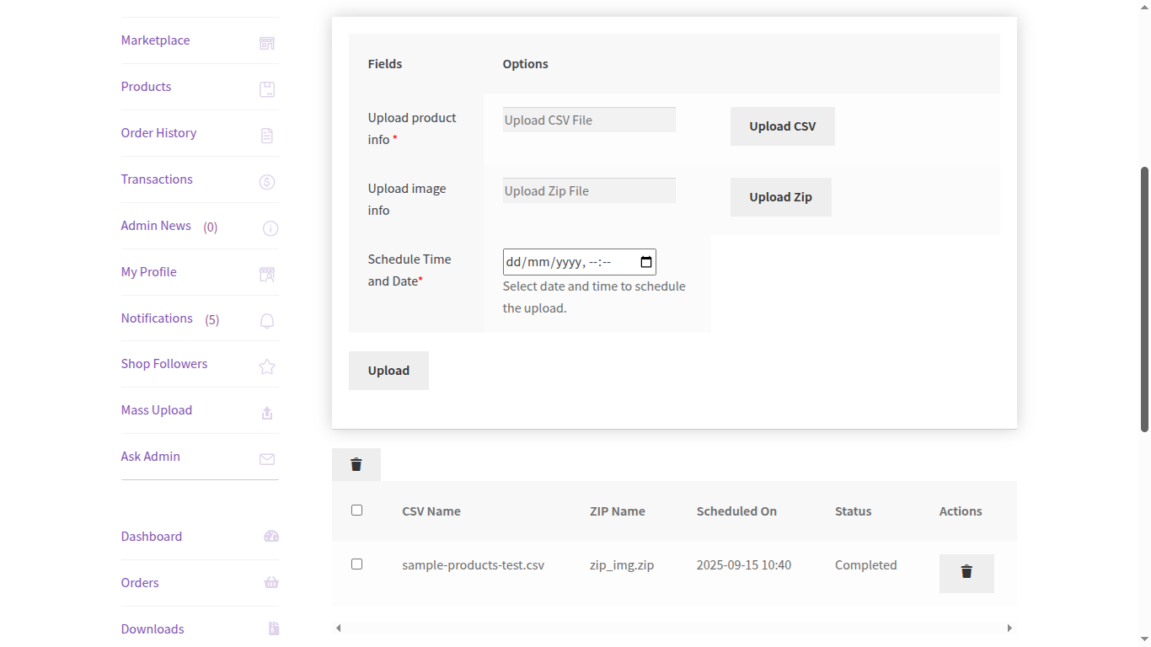The height and width of the screenshot is (647, 1151).
Task: Click the Transactions dollar icon
Action: coord(267,182)
